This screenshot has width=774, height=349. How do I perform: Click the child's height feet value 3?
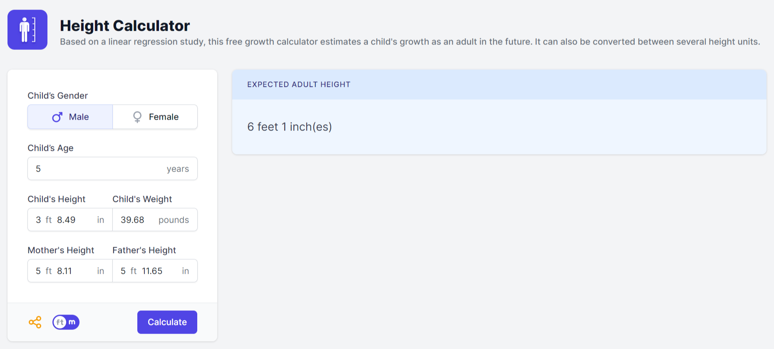(37, 219)
